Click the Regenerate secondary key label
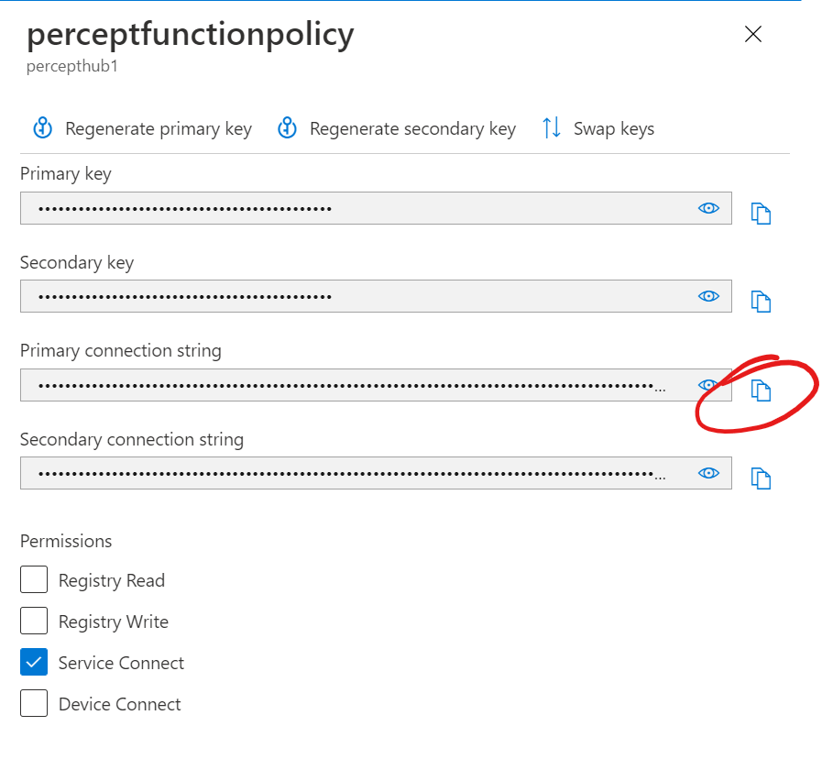The height and width of the screenshot is (781, 822). 412,128
